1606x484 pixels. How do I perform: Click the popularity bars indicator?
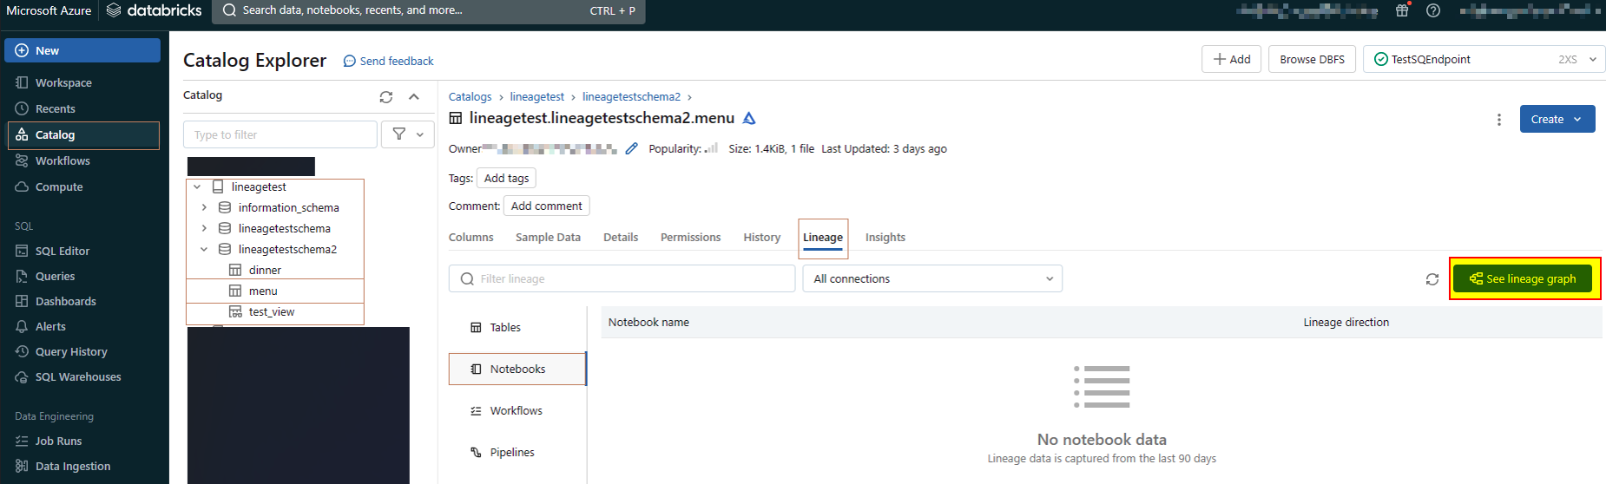coord(711,148)
